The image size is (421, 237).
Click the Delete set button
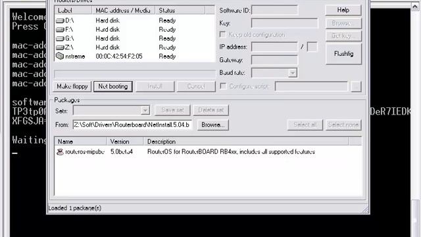(210, 110)
